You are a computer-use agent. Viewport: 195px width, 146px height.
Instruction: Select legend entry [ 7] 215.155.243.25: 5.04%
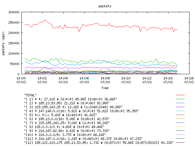tap(67, 123)
